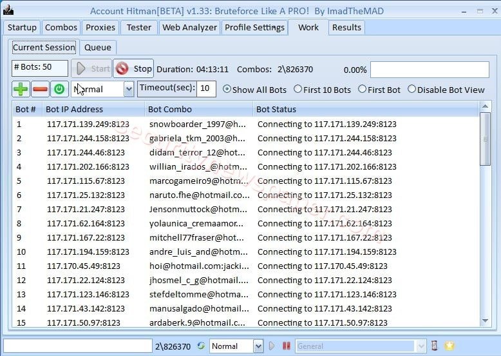
Task: Click the scroll down arrow of bot list
Action: click(x=485, y=321)
